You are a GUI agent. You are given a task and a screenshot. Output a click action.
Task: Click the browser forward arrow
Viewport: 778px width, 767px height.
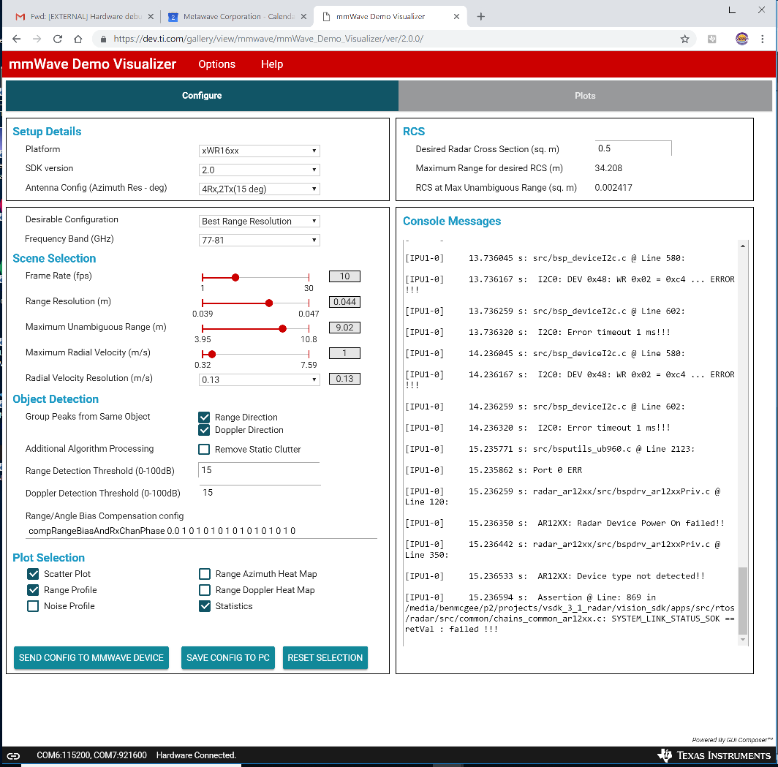click(37, 39)
